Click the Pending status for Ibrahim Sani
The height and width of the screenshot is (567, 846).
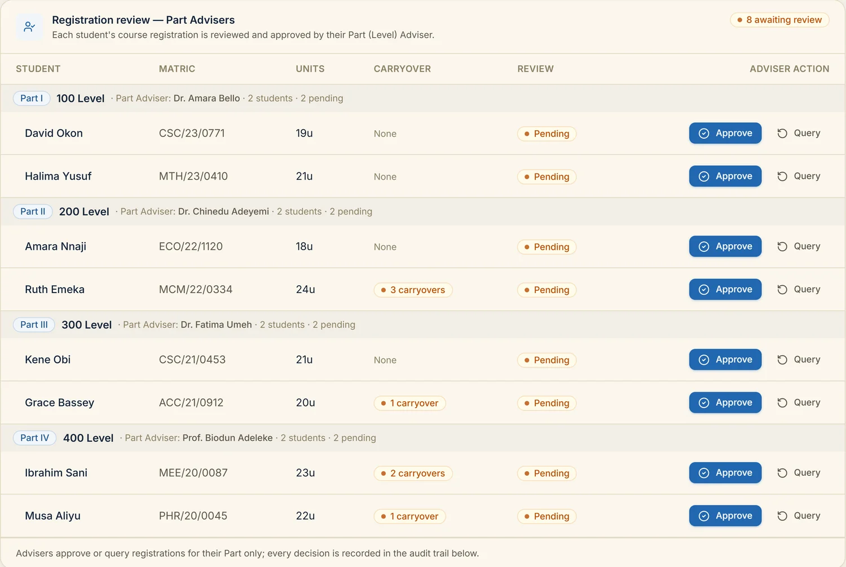tap(547, 473)
